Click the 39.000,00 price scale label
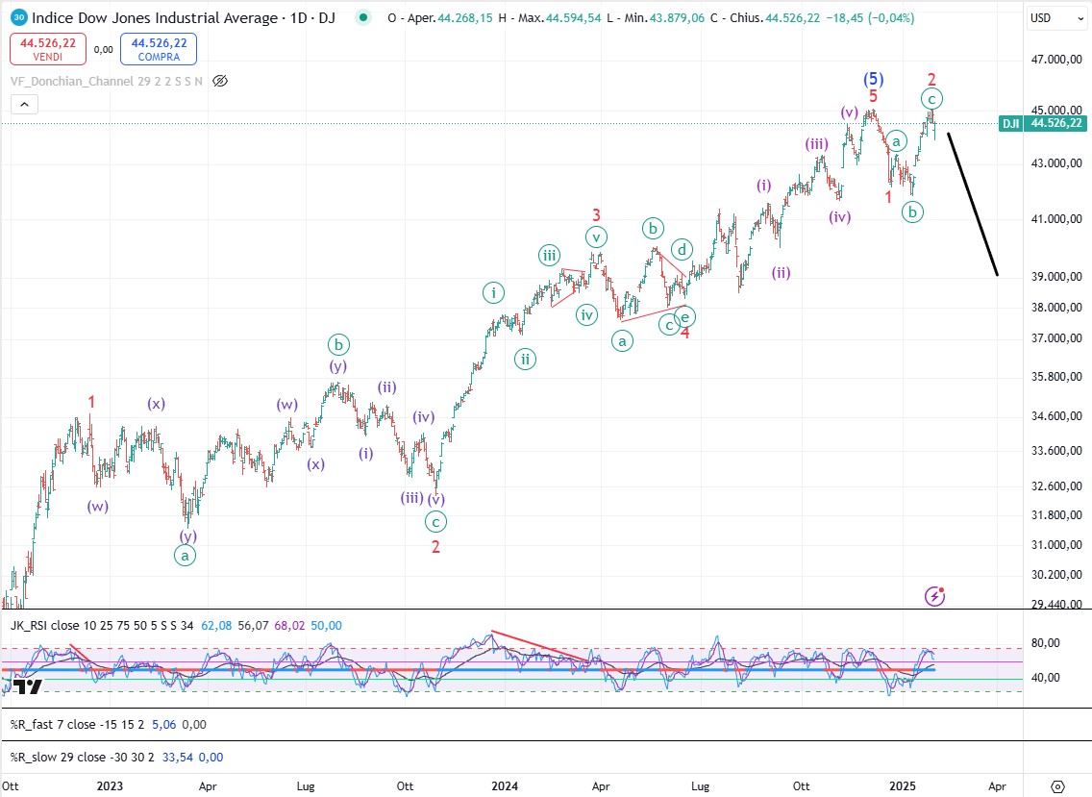This screenshot has width=1092, height=797. click(x=1056, y=277)
